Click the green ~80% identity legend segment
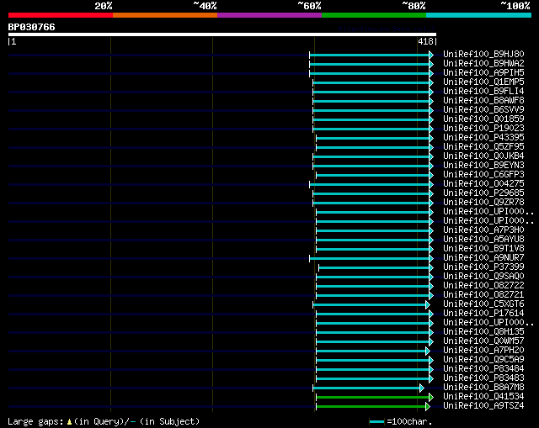This screenshot has height=428, width=539. (x=374, y=15)
